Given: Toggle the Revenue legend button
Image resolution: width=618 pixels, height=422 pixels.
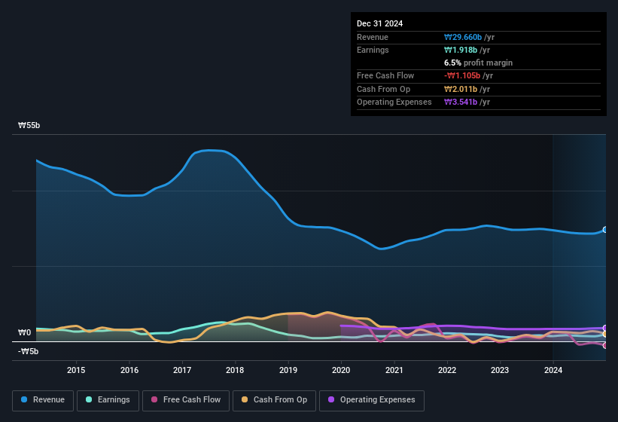Looking at the screenshot, I should point(43,400).
